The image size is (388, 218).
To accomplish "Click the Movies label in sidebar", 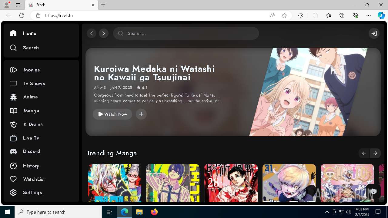I will pos(32,70).
